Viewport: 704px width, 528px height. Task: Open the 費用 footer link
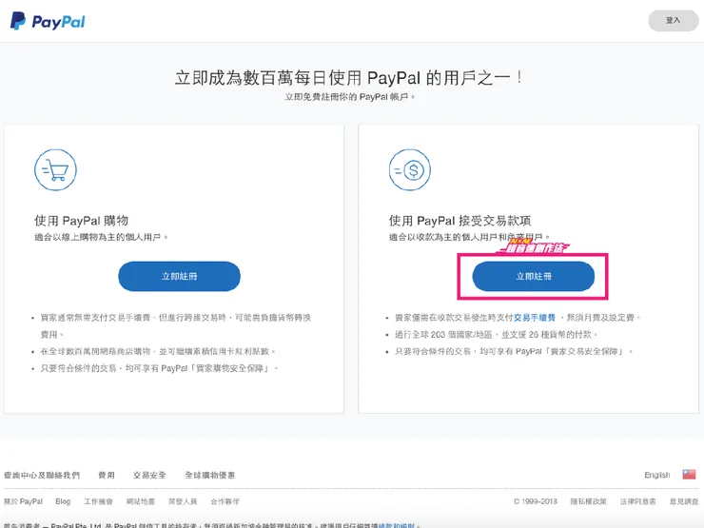(x=107, y=475)
